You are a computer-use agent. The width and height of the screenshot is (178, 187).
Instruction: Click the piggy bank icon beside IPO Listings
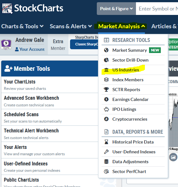[106, 109]
